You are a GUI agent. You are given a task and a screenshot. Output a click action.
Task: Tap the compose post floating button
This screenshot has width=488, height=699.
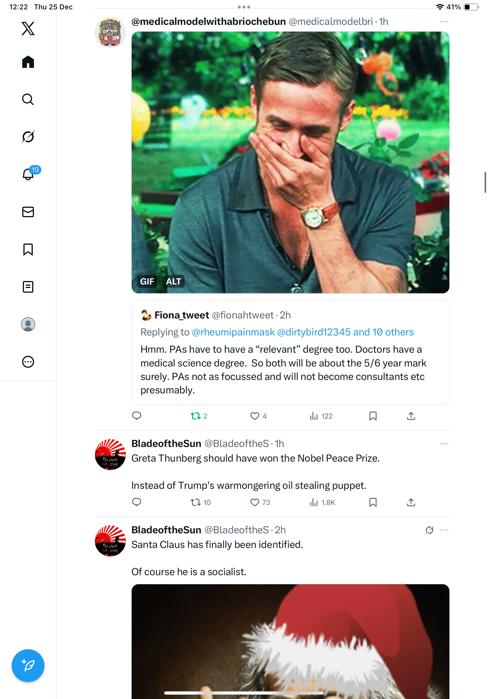(28, 666)
